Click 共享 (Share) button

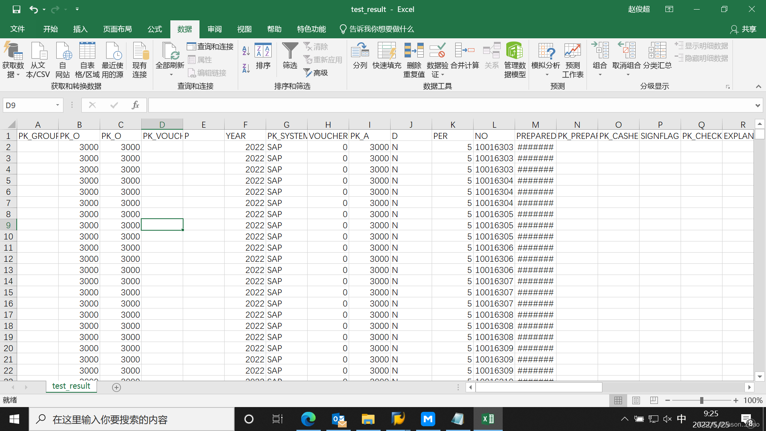click(x=743, y=29)
